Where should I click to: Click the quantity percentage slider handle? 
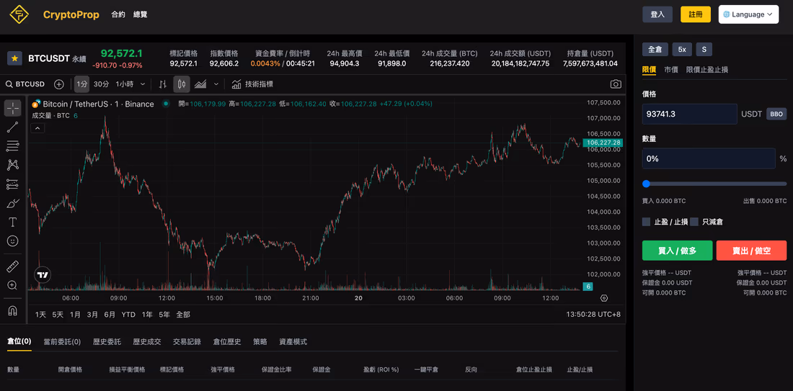(646, 184)
